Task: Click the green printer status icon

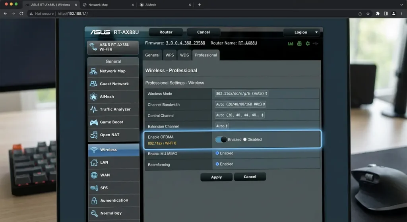Action: (x=299, y=44)
